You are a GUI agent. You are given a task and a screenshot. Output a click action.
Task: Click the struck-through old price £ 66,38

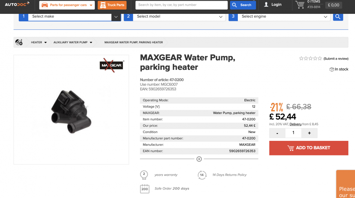(299, 106)
